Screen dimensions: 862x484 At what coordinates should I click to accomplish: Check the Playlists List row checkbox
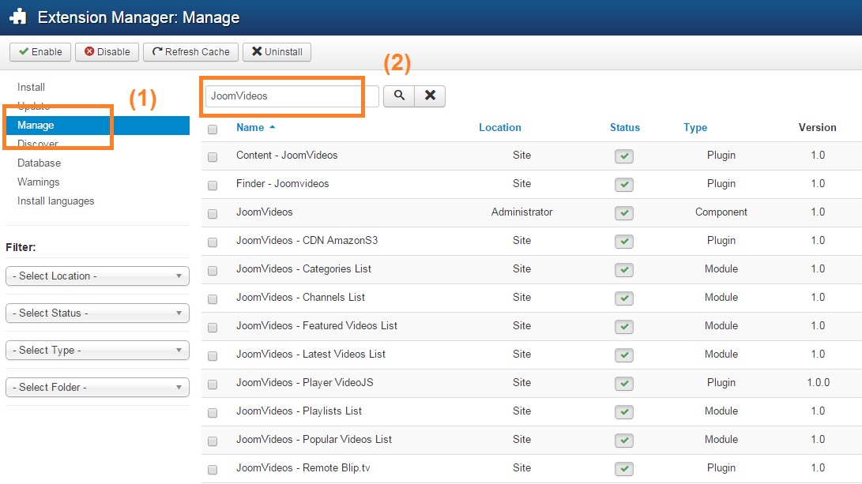tap(213, 413)
